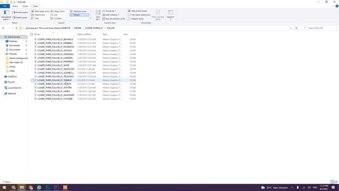Click Size all columns to fit
339x191 pixels.
point(114,19)
